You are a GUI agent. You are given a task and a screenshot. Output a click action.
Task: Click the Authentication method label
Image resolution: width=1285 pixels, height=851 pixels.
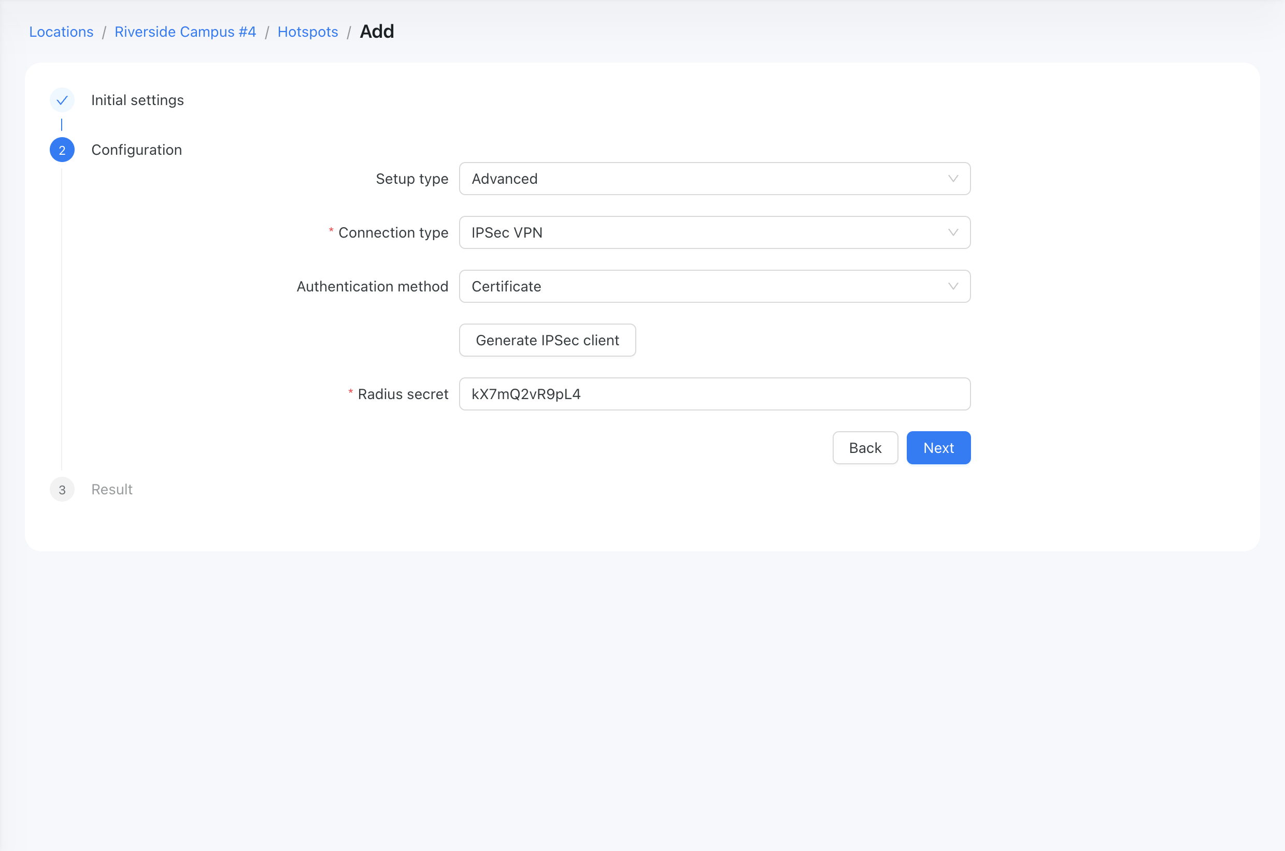point(372,286)
